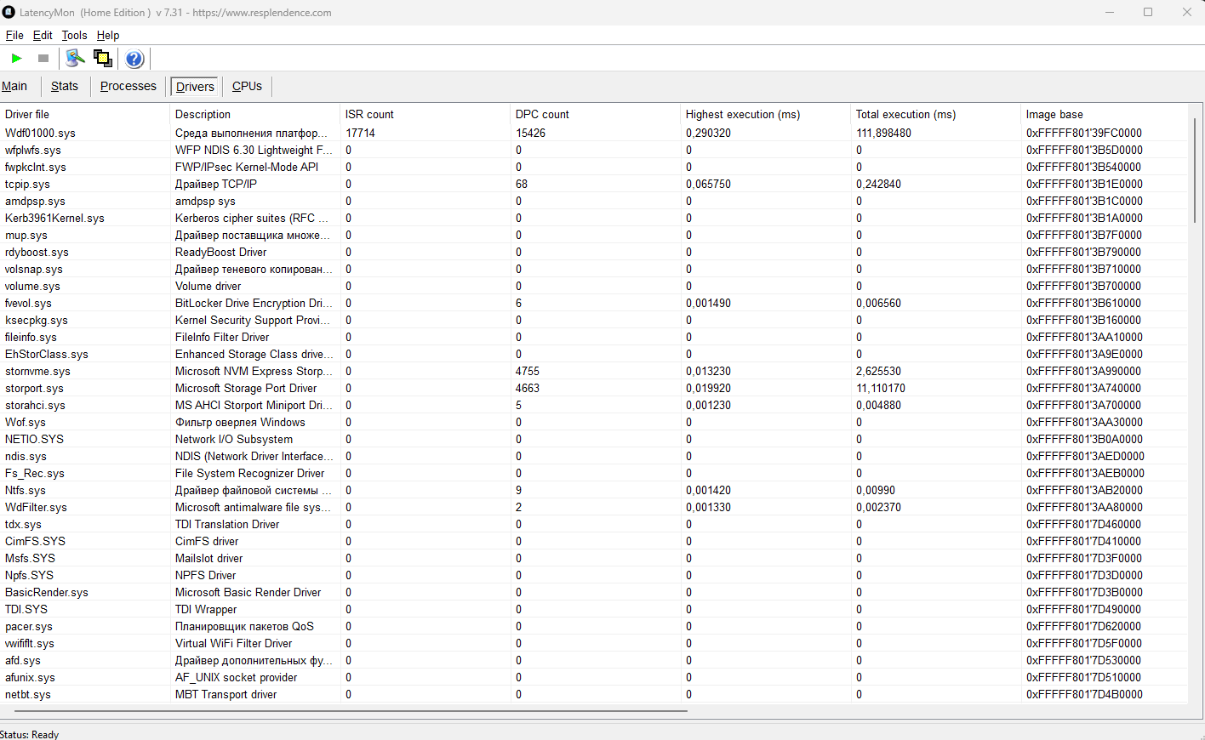The width and height of the screenshot is (1205, 740).
Task: Open the Edit menu
Action: pyautogui.click(x=43, y=35)
